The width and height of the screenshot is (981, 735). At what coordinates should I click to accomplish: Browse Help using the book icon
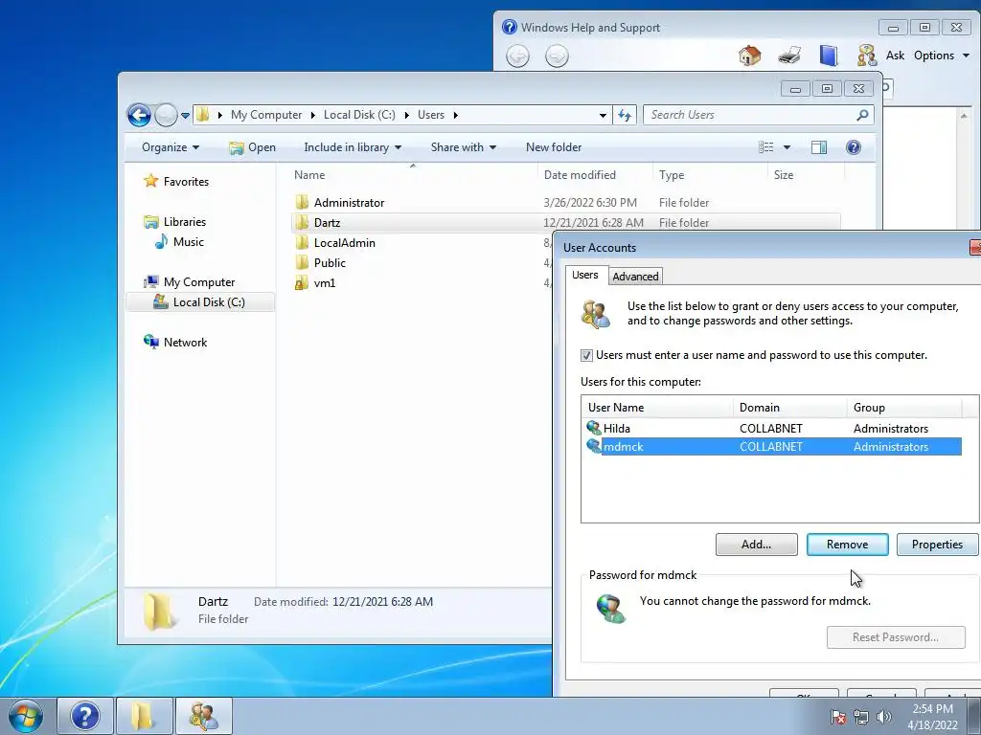(x=829, y=56)
